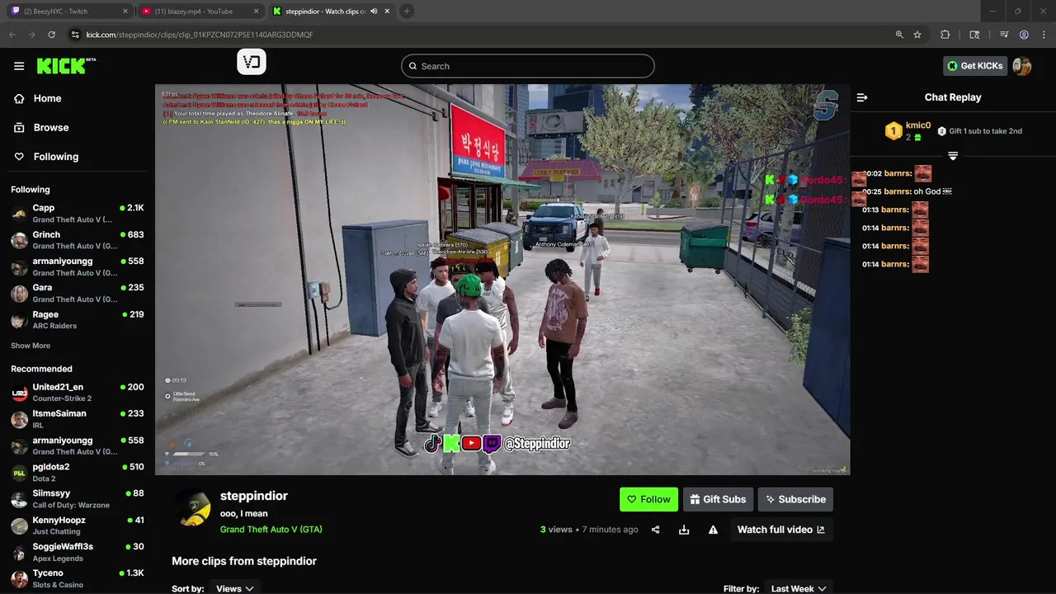
Task: Open the Sort by Views dropdown
Action: click(234, 588)
